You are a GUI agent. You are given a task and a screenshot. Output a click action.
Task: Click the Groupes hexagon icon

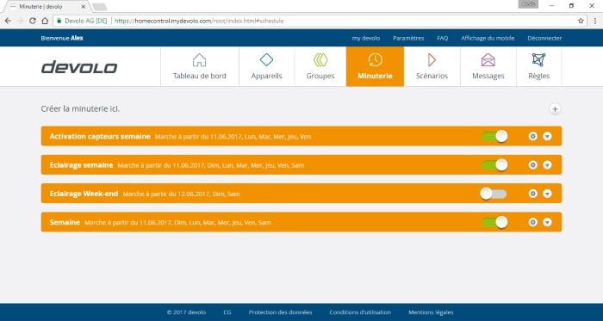point(320,60)
